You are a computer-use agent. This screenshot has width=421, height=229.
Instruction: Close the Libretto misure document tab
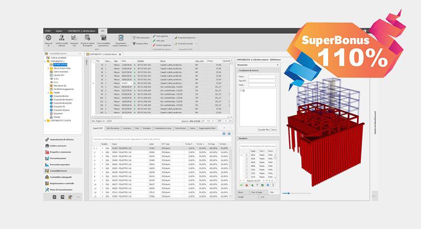click(120, 54)
